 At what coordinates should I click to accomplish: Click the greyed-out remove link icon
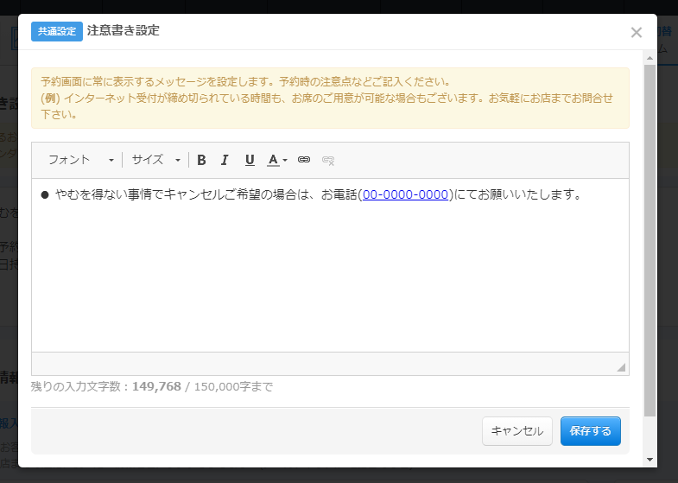pos(328,160)
